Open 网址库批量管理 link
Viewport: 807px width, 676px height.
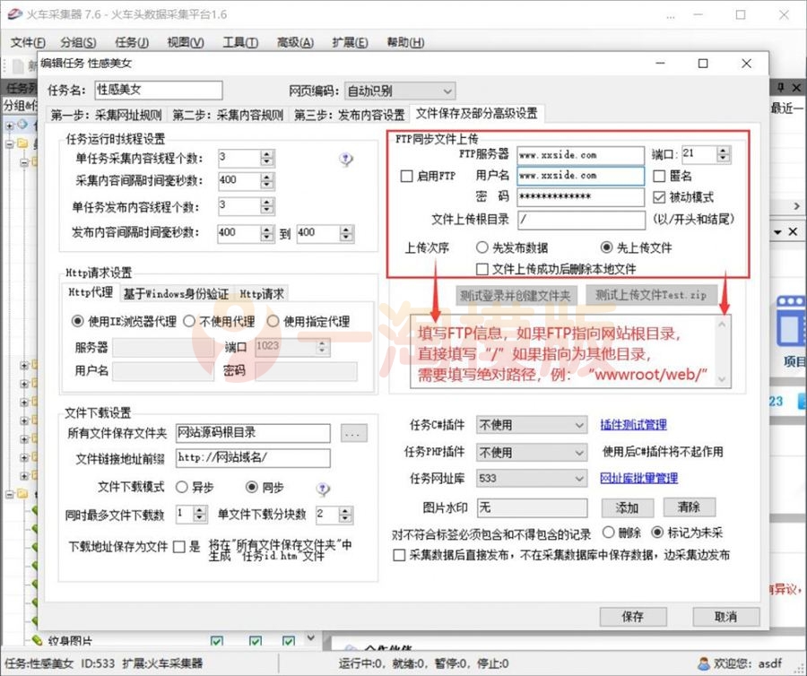(638, 479)
